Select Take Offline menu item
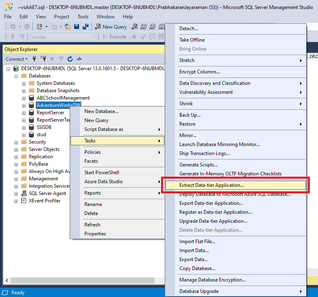The image size is (318, 297). (x=236, y=40)
